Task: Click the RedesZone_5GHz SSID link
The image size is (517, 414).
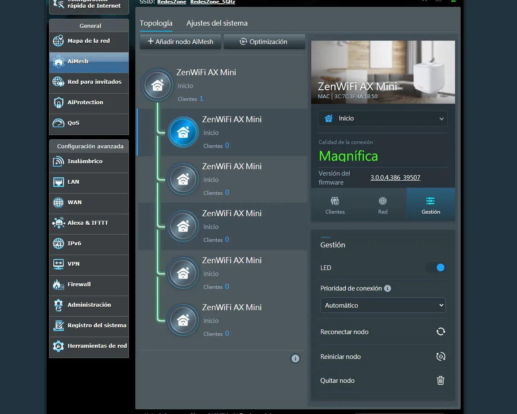Action: click(x=213, y=2)
